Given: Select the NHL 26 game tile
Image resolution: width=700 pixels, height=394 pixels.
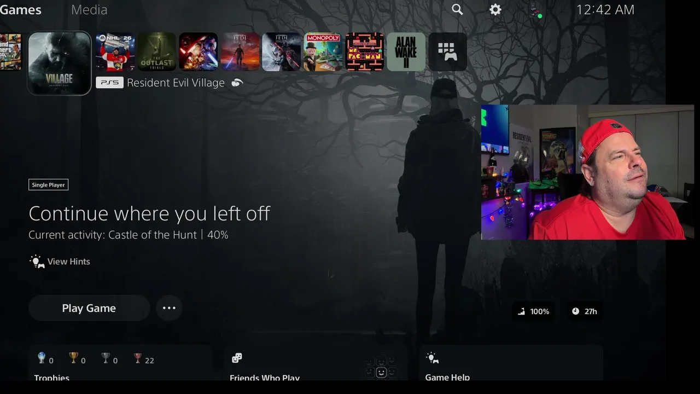Looking at the screenshot, I should coord(115,52).
